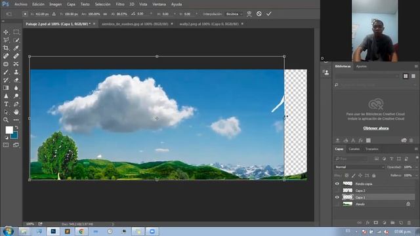The width and height of the screenshot is (420, 236).
Task: Open the Layers panel menu
Action: coord(416,149)
